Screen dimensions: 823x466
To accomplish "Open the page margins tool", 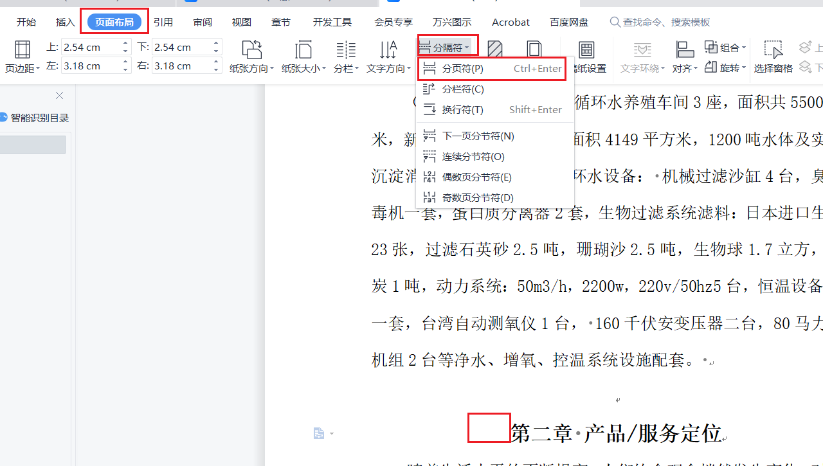I will (22, 50).
